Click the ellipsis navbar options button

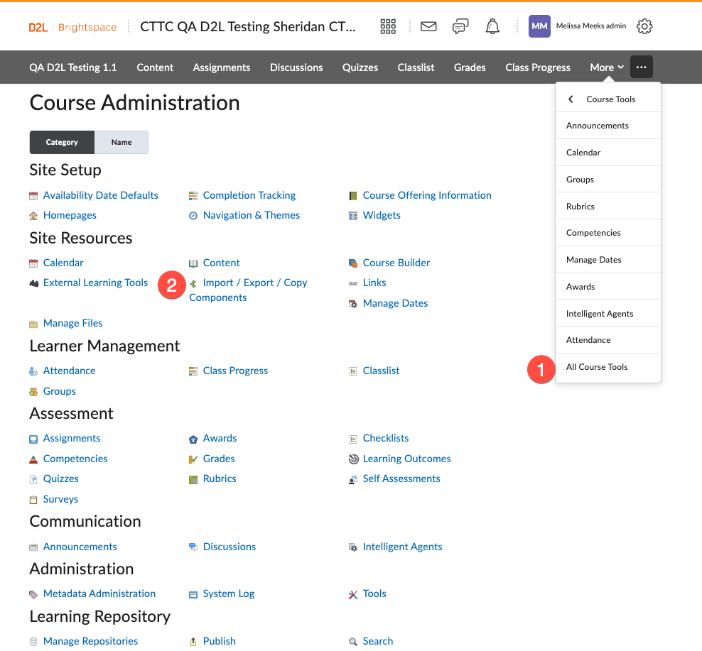(x=642, y=67)
